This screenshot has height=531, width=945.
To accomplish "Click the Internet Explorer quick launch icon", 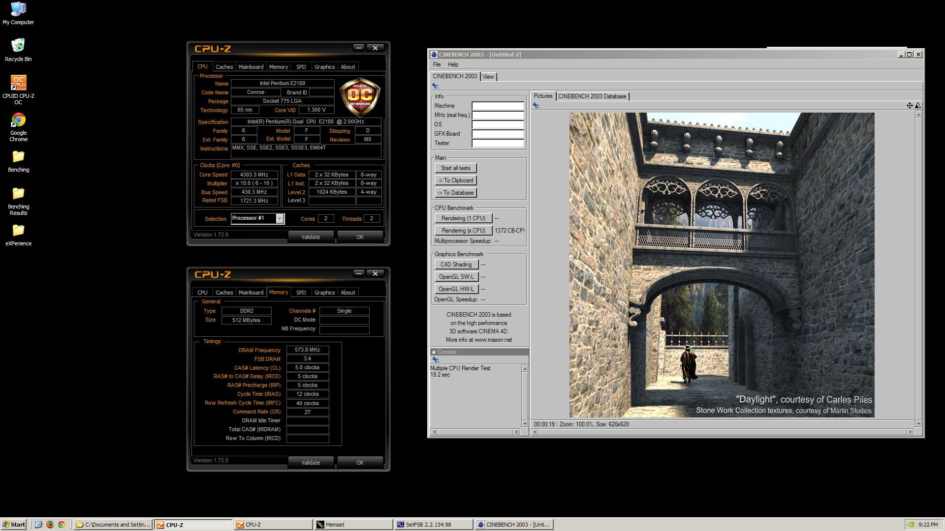I will click(38, 525).
